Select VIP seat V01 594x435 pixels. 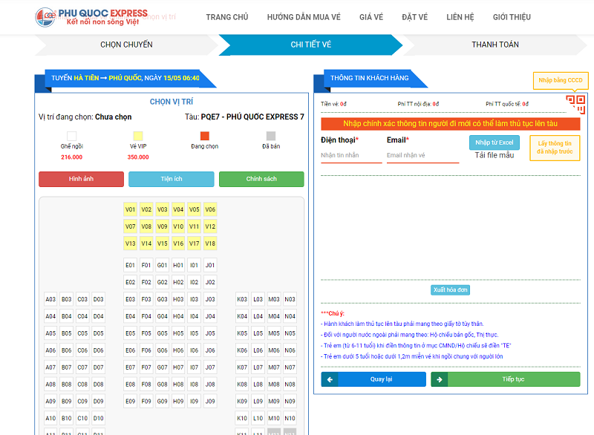(x=131, y=209)
